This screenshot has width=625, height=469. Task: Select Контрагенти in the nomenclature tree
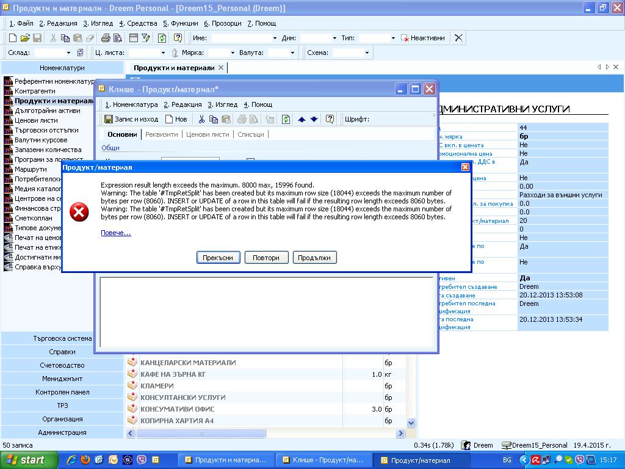pos(35,91)
